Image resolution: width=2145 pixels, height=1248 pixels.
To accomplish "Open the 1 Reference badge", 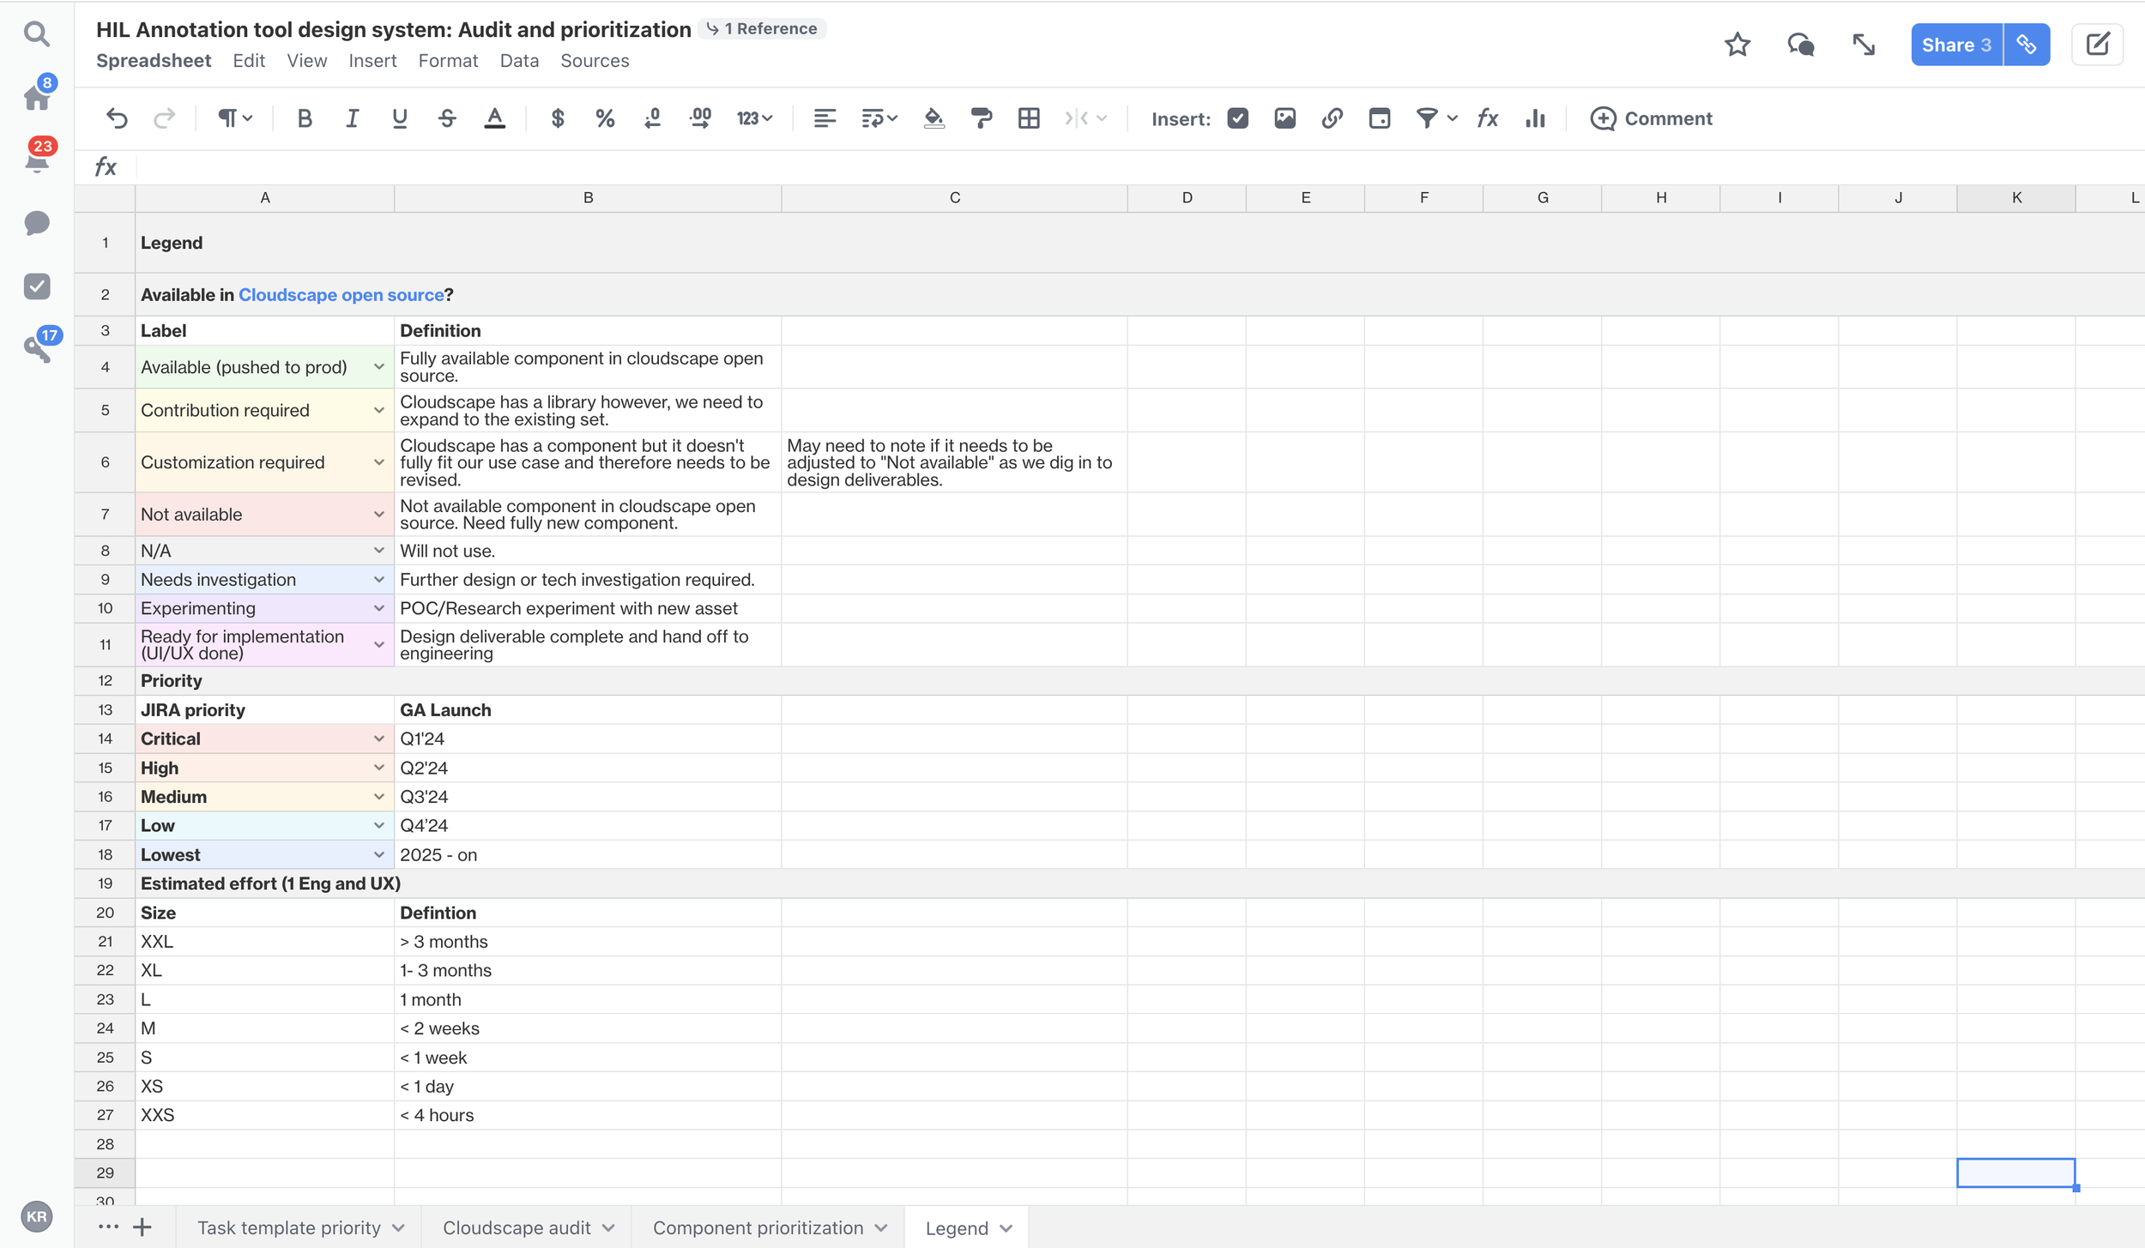I will [x=761, y=28].
